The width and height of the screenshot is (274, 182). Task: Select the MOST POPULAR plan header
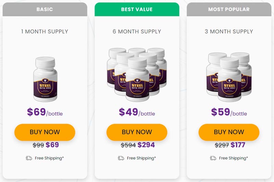click(x=229, y=9)
